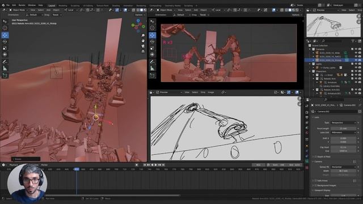Open the Sensor Fit dropdown
Viewport: 363px width, 204px height.
343,167
